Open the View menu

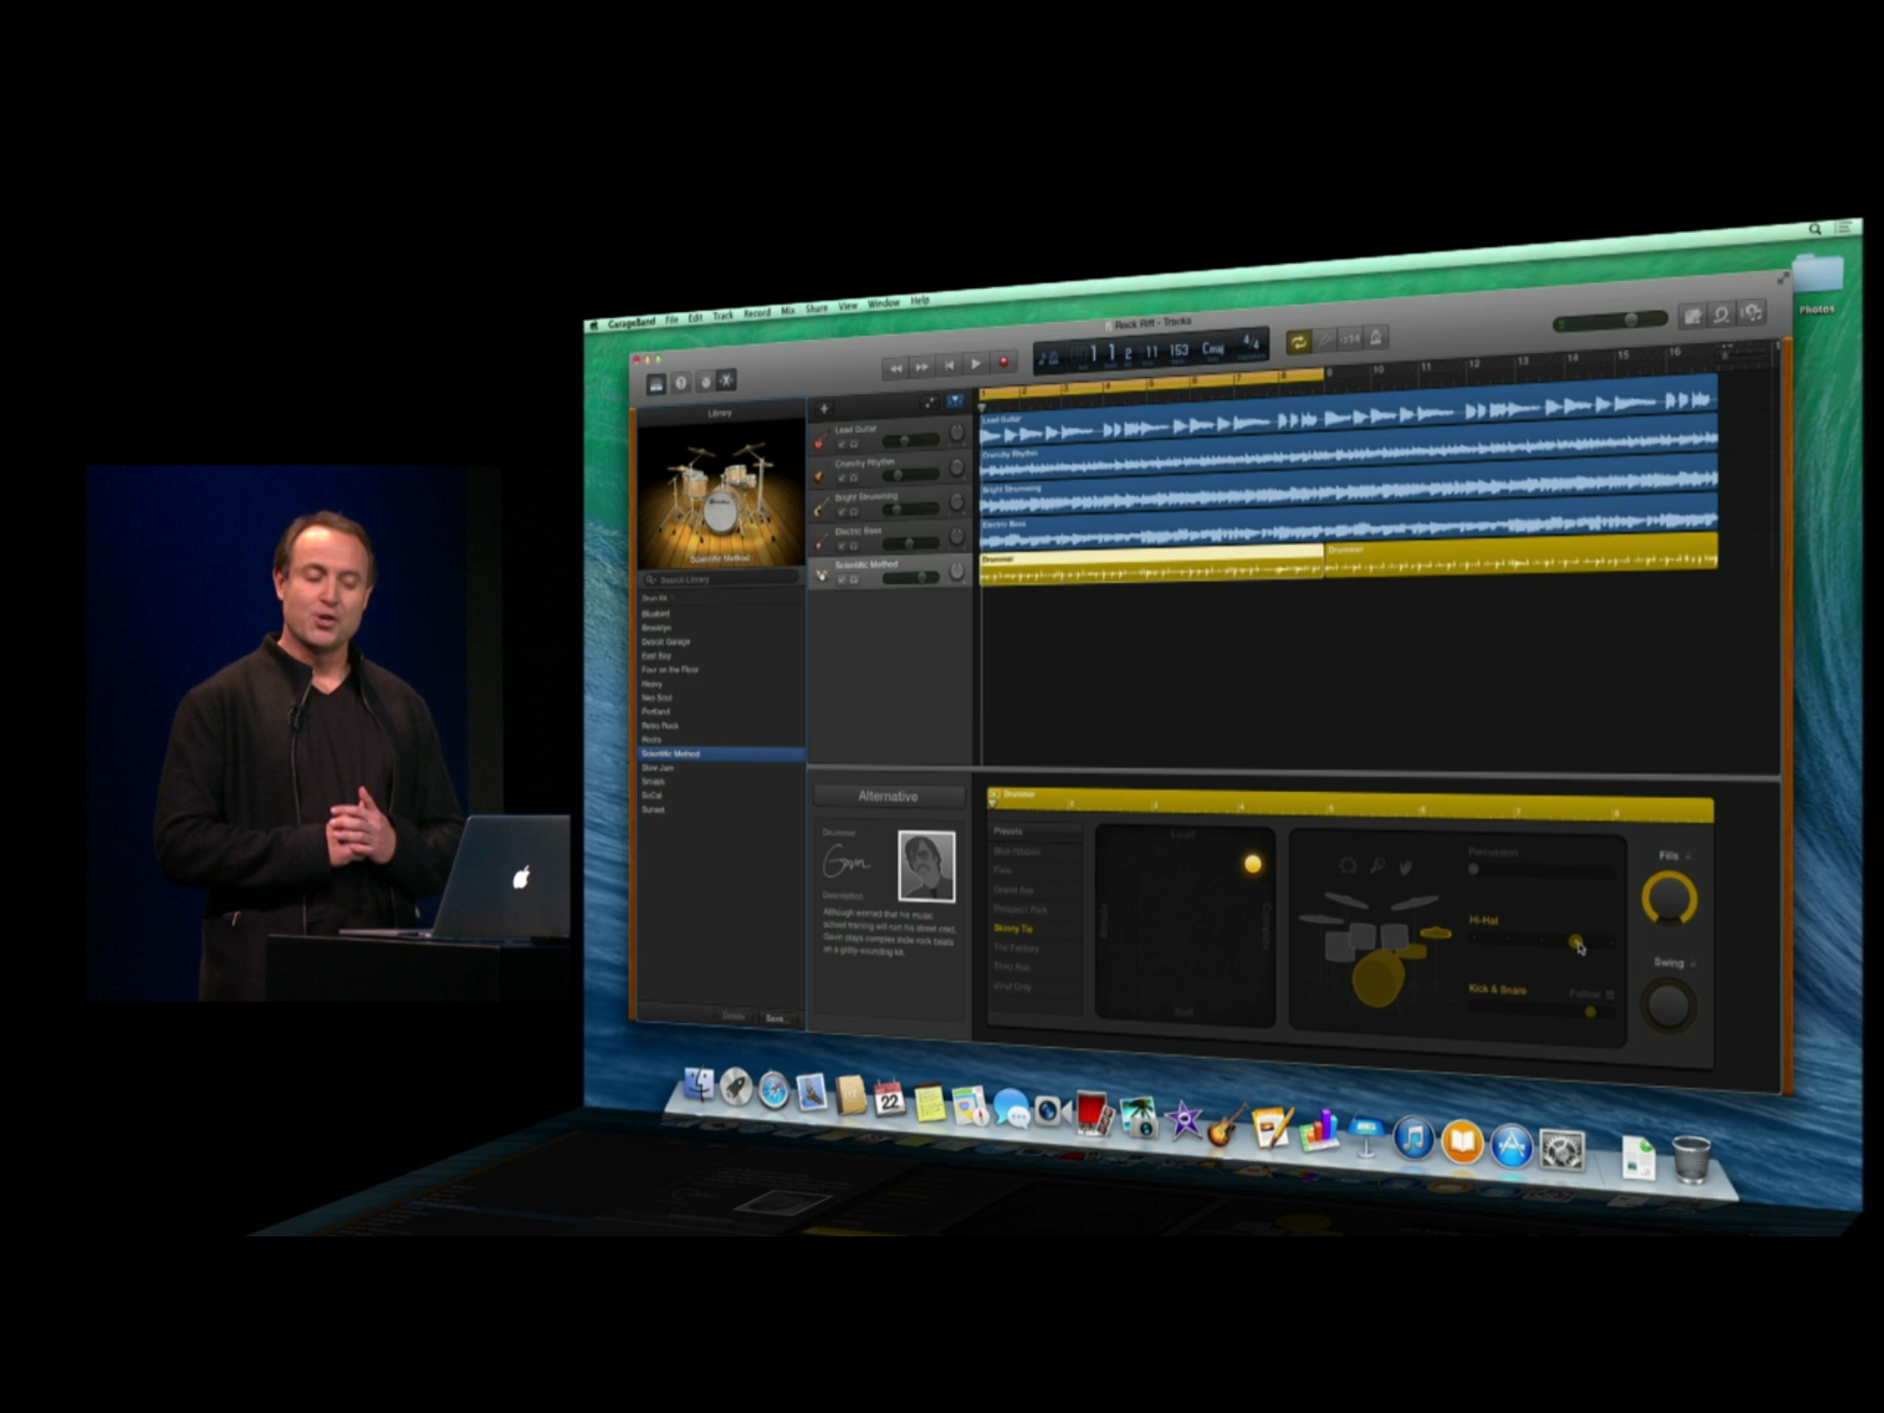[x=847, y=306]
